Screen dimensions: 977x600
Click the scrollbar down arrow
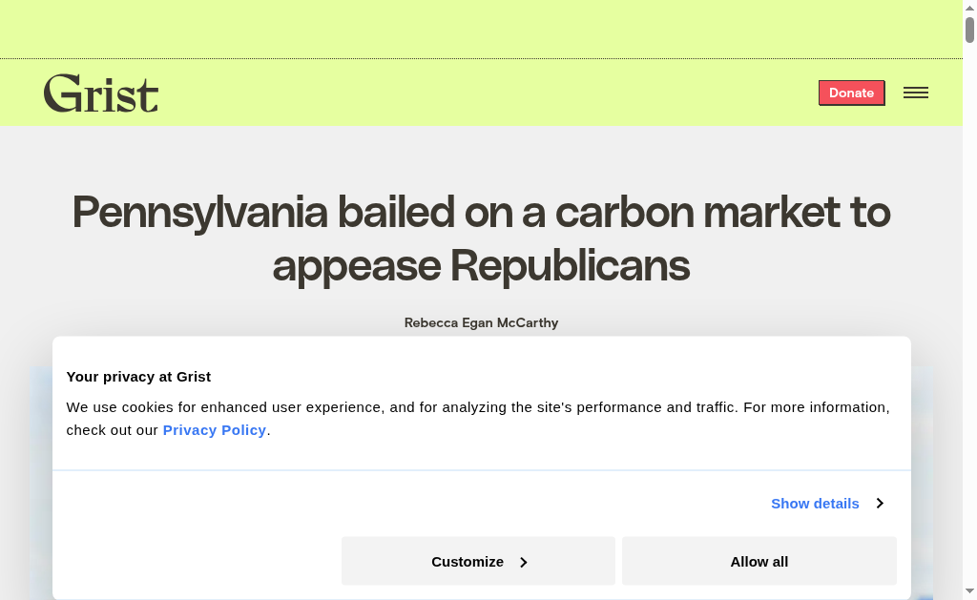[x=969, y=591]
